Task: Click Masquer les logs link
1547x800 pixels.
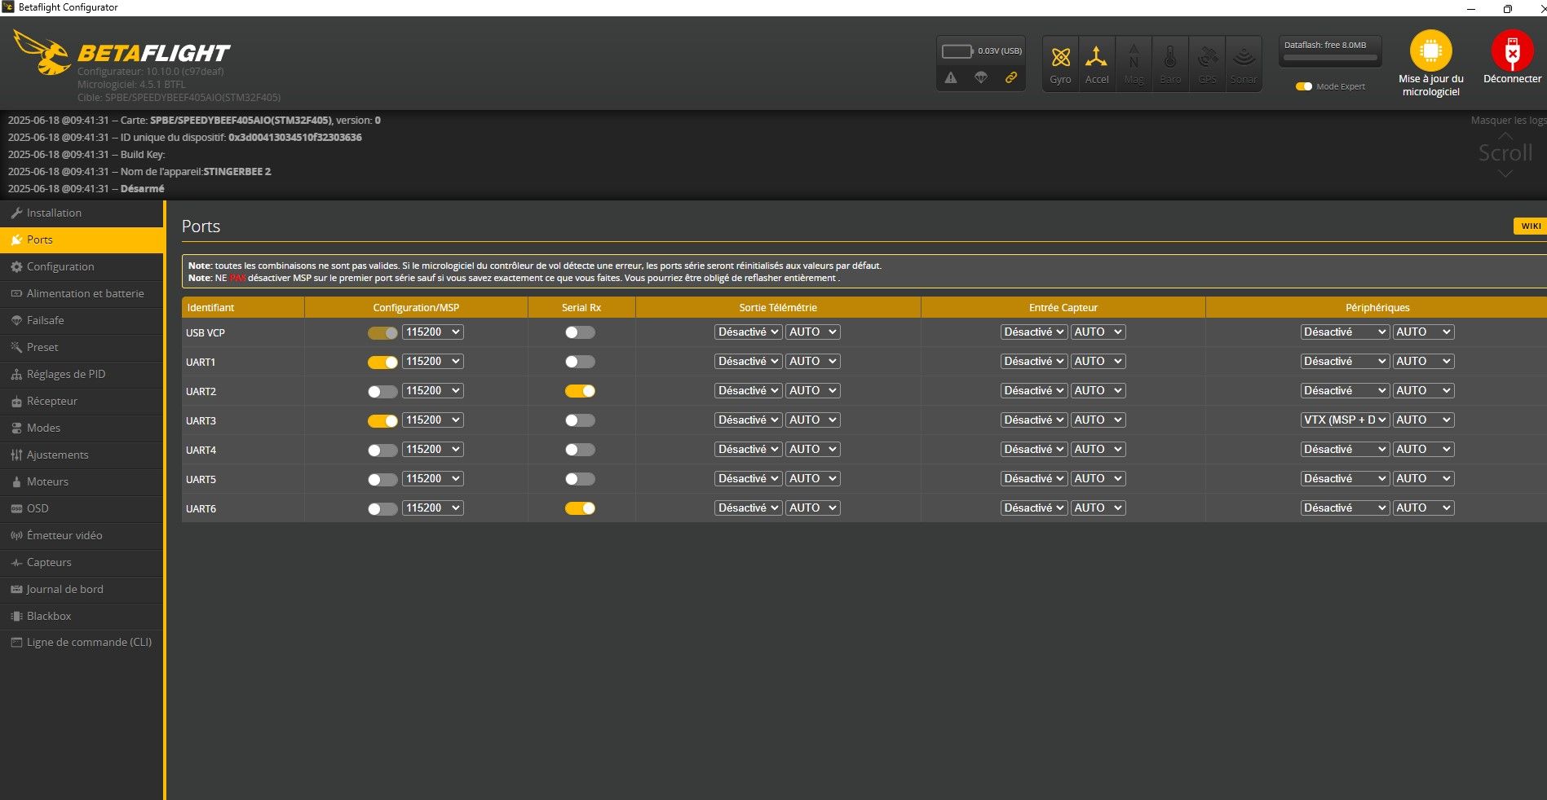Action: [x=1507, y=120]
